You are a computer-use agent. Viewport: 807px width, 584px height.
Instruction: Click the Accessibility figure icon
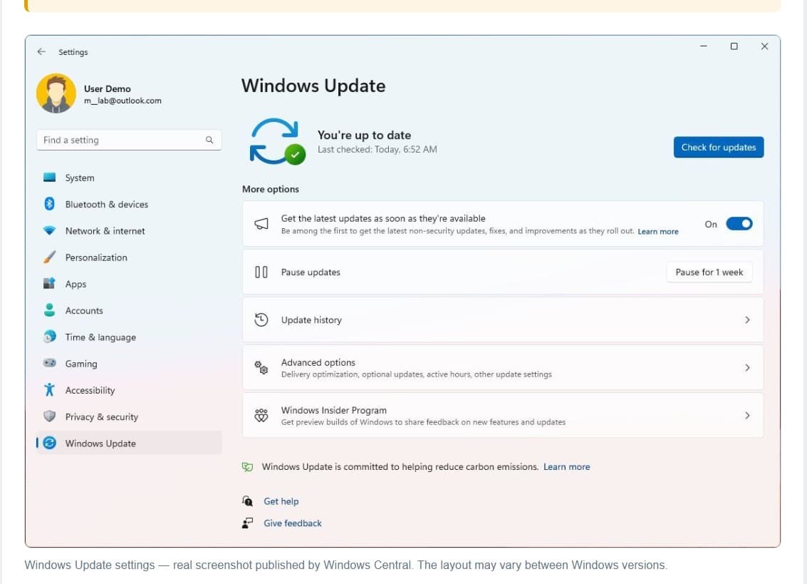pos(49,389)
